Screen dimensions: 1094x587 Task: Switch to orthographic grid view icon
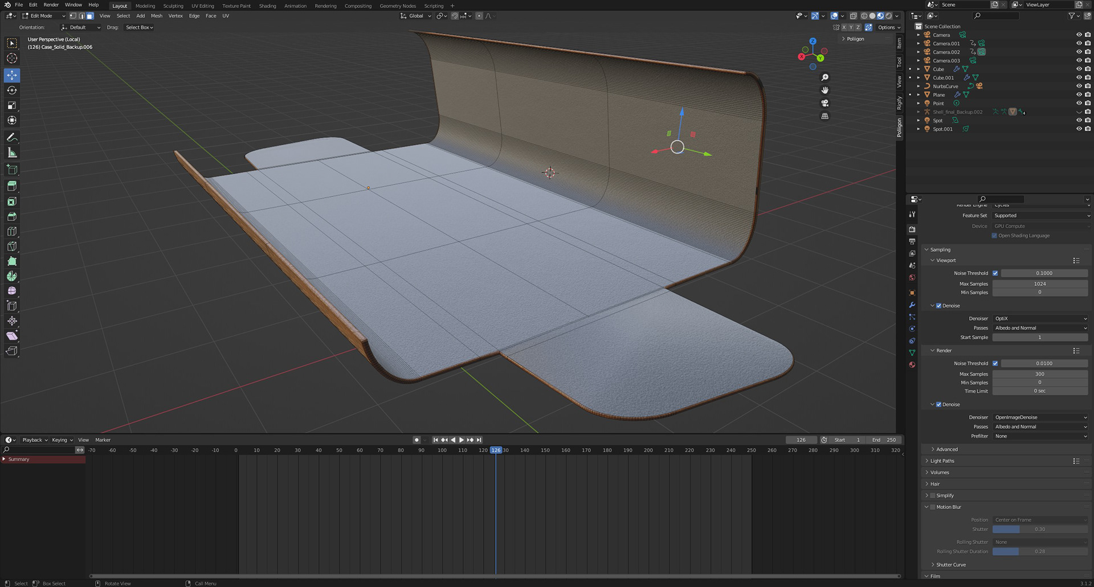[x=824, y=116]
